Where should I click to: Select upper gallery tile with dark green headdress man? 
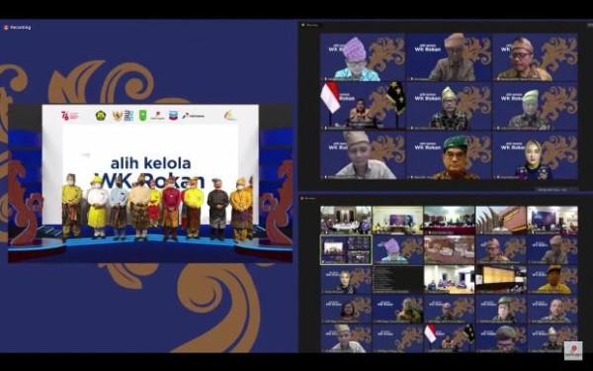coord(449,155)
